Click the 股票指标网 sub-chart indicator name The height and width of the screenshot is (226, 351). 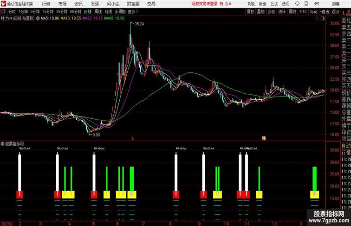click(x=14, y=144)
